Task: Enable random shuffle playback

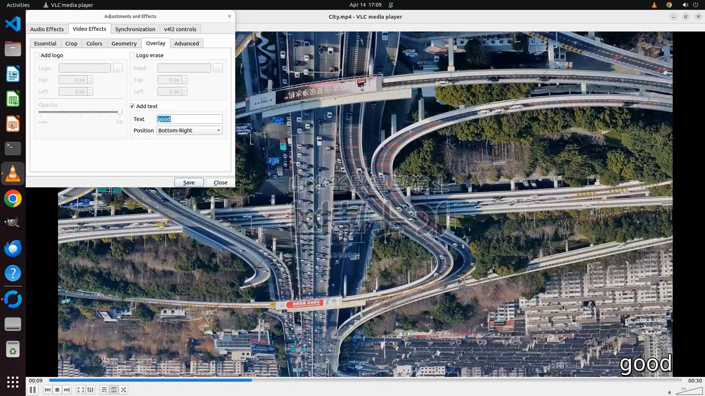Action: 124,390
